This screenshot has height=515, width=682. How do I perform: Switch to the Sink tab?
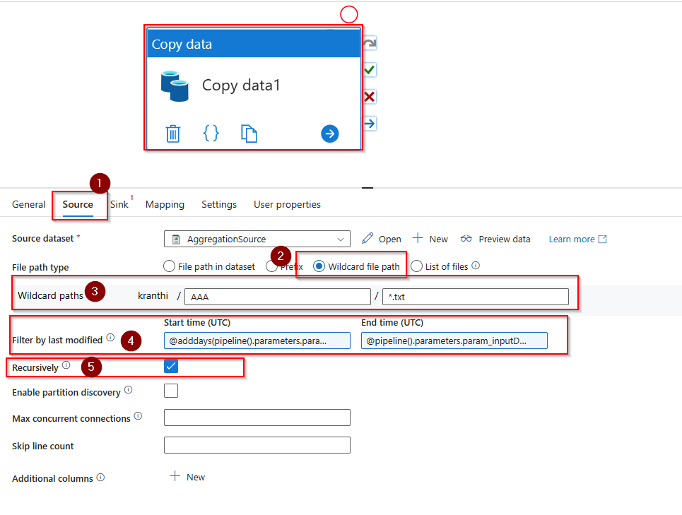pyautogui.click(x=118, y=204)
